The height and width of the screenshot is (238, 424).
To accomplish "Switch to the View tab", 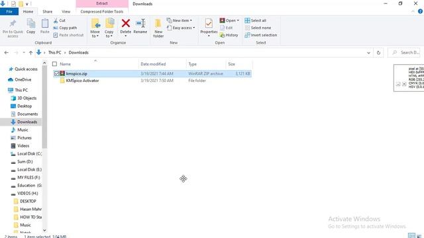I will point(66,12).
